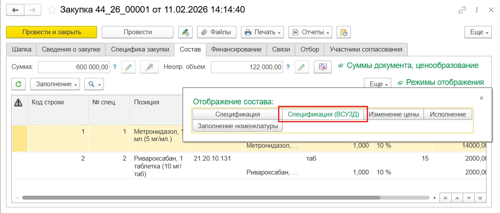Select the Изменение цены display mode
Screen dimensions: 500x213
click(x=394, y=114)
